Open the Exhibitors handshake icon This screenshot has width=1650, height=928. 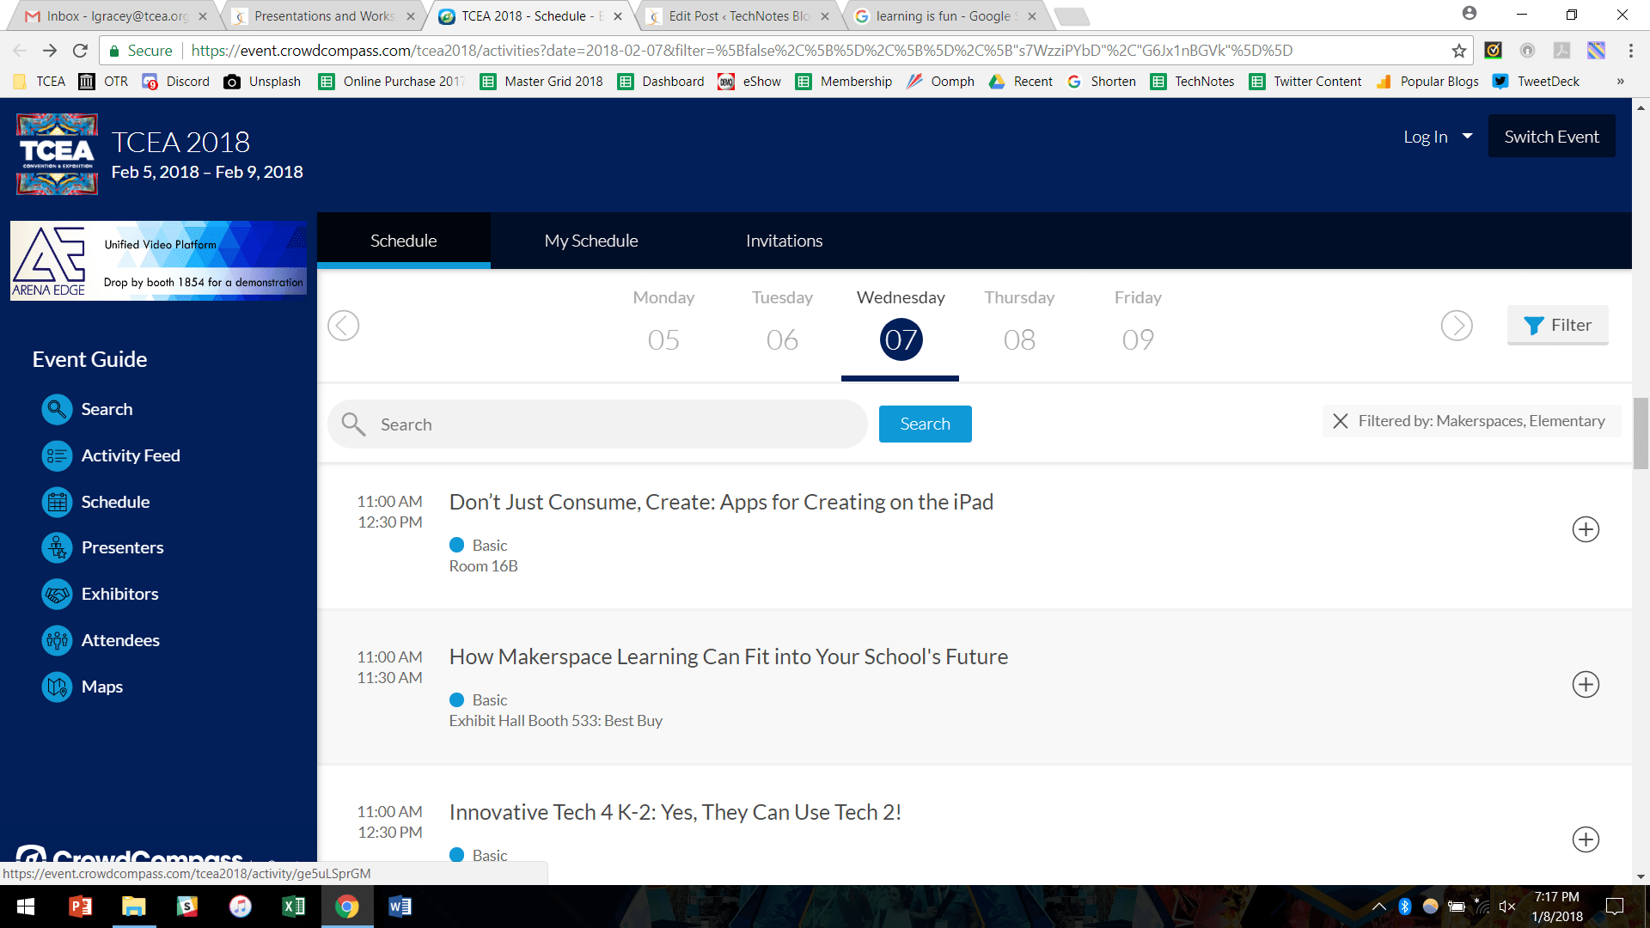[x=57, y=594]
